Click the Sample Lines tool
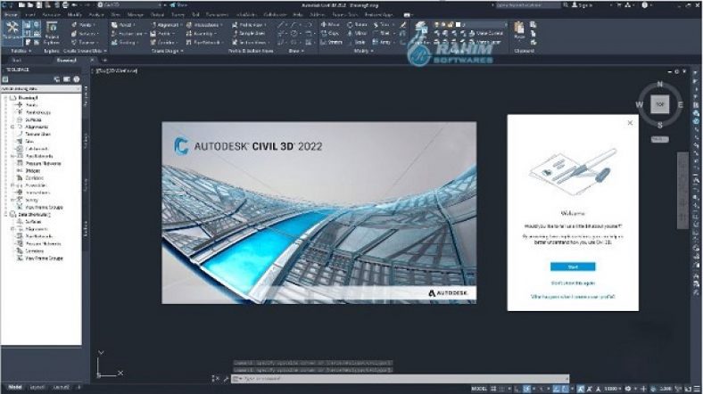This screenshot has width=703, height=394. click(249, 34)
